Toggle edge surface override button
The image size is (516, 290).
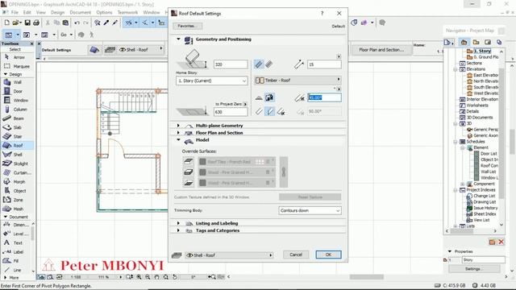189,172
